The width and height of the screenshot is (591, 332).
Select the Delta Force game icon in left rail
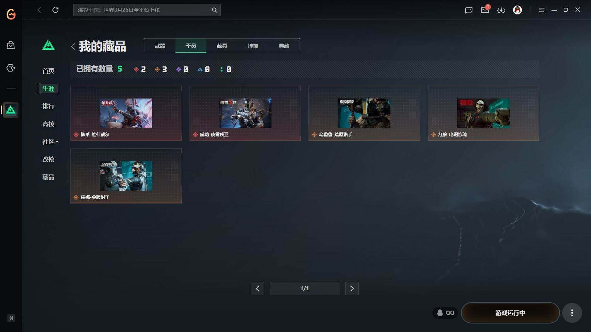(x=11, y=110)
